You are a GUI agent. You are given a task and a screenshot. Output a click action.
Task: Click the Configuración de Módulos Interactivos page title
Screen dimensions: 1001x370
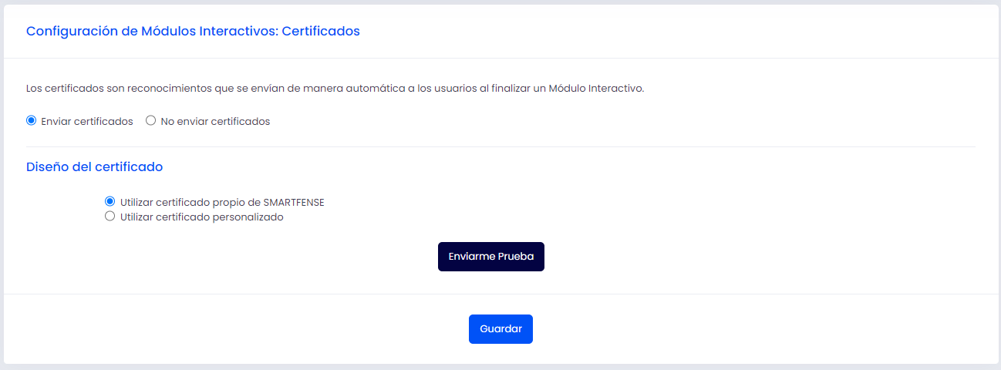193,32
